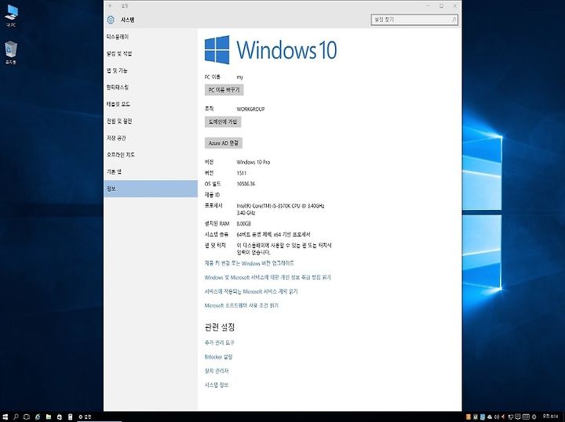This screenshot has width=565, height=422.
Task: Click the version value 1511
Action: [x=242, y=173]
